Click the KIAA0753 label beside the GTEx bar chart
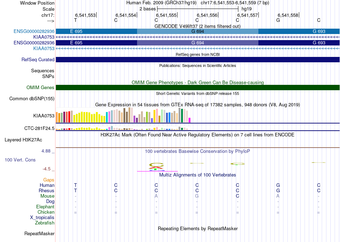Viewport: 340px width, 242px height. click(x=44, y=116)
